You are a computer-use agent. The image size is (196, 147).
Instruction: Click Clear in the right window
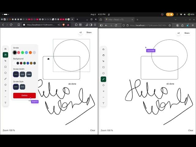coord(191,130)
